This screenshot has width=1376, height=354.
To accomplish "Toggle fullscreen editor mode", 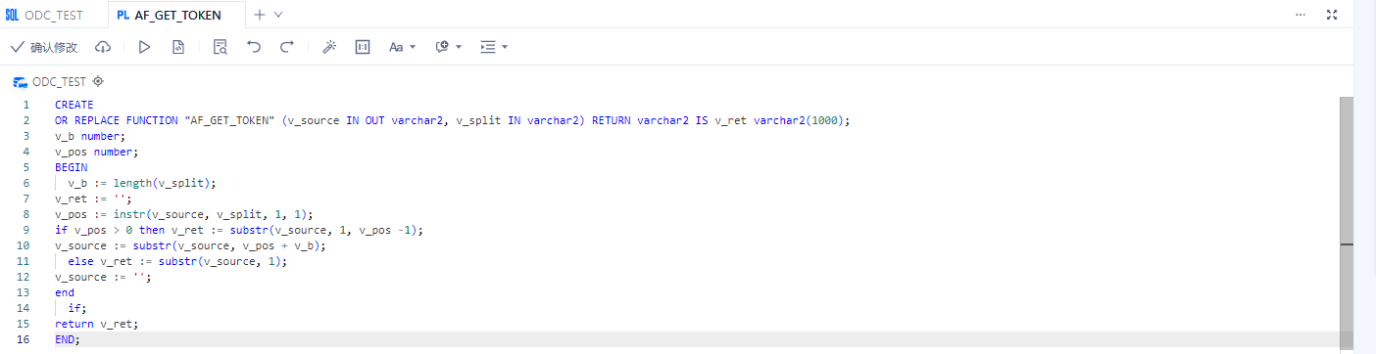I will click(x=1332, y=15).
